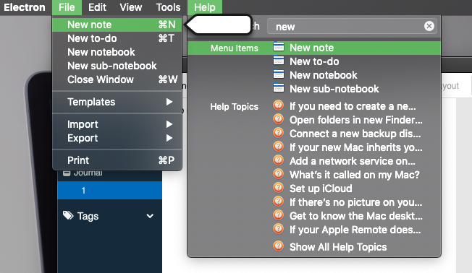Choose New note in File menu

point(117,25)
